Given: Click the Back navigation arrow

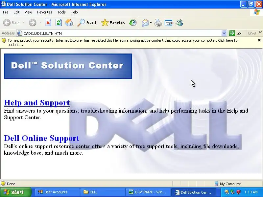Looking at the screenshot, I should tap(7, 23).
